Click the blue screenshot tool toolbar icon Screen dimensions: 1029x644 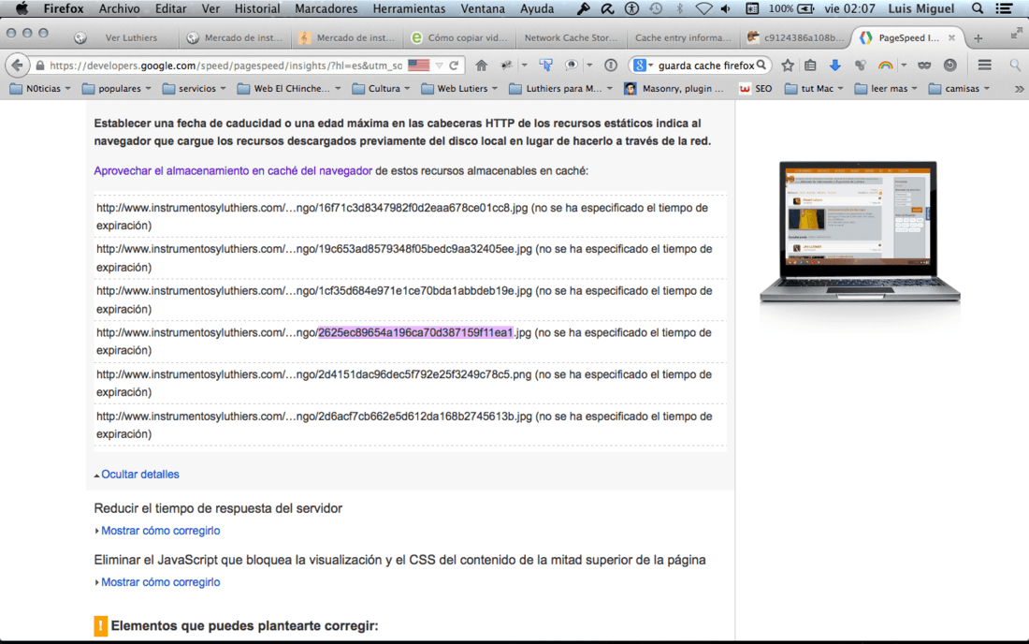[x=545, y=65]
